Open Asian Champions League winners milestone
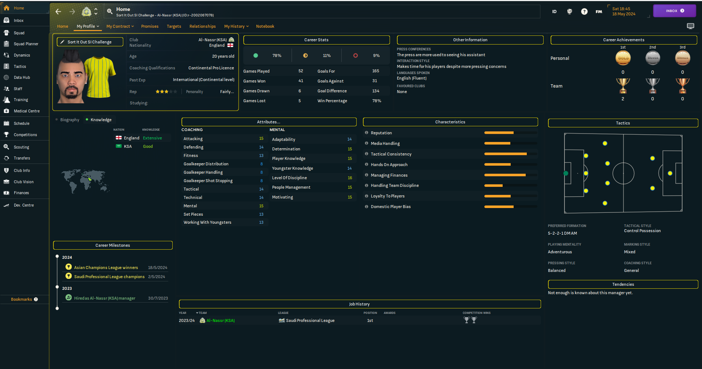The image size is (702, 369). point(106,268)
